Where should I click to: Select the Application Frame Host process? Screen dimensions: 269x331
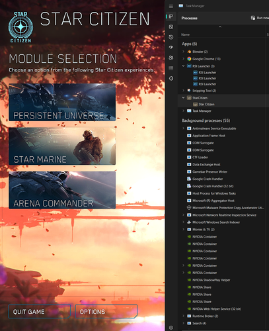point(223,136)
